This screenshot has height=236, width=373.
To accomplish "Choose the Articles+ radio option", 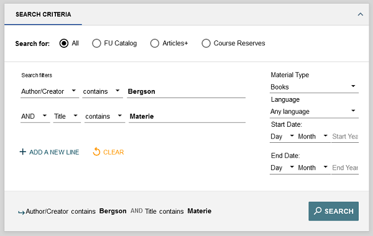I will (x=155, y=43).
